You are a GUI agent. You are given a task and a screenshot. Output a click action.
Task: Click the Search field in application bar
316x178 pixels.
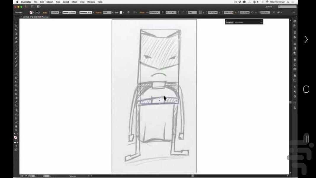click(287, 7)
